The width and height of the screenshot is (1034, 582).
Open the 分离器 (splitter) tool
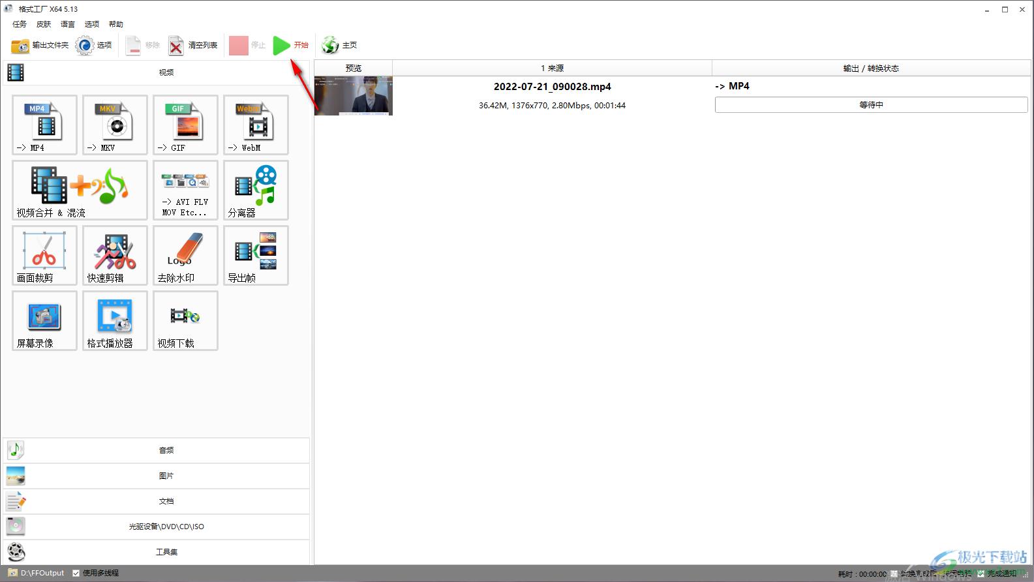click(x=256, y=190)
